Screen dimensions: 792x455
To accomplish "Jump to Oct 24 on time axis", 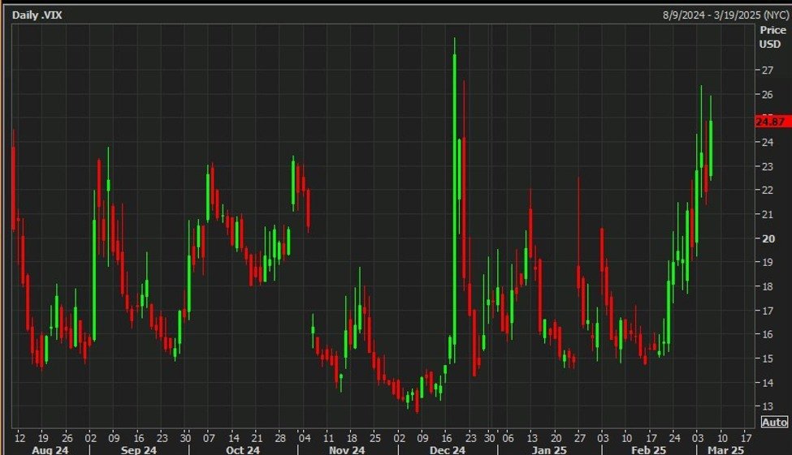I will click(242, 449).
